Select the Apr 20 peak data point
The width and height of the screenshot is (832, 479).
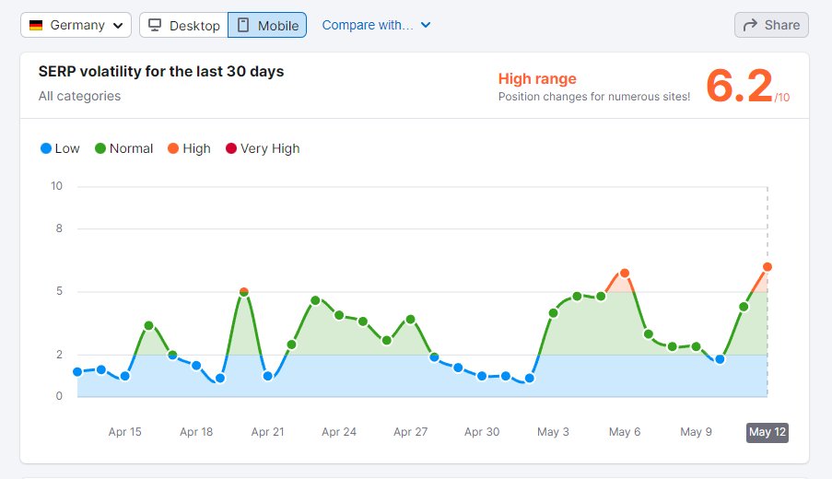244,292
